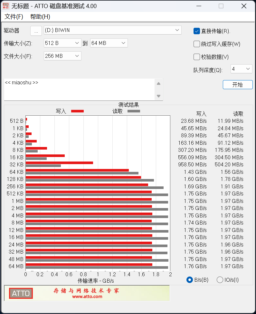Open the 256 MB file size dropdown
The width and height of the screenshot is (256, 314).
pyautogui.click(x=62, y=56)
